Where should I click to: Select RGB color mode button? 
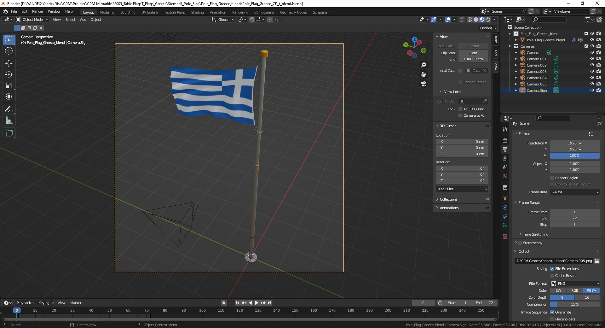(575, 290)
